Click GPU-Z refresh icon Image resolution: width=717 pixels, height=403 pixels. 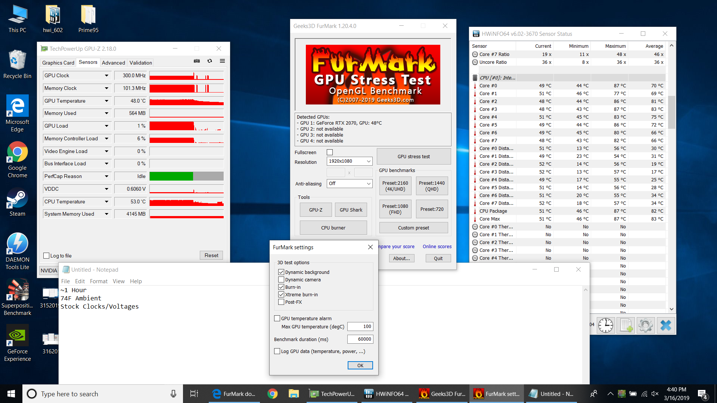[x=209, y=61]
